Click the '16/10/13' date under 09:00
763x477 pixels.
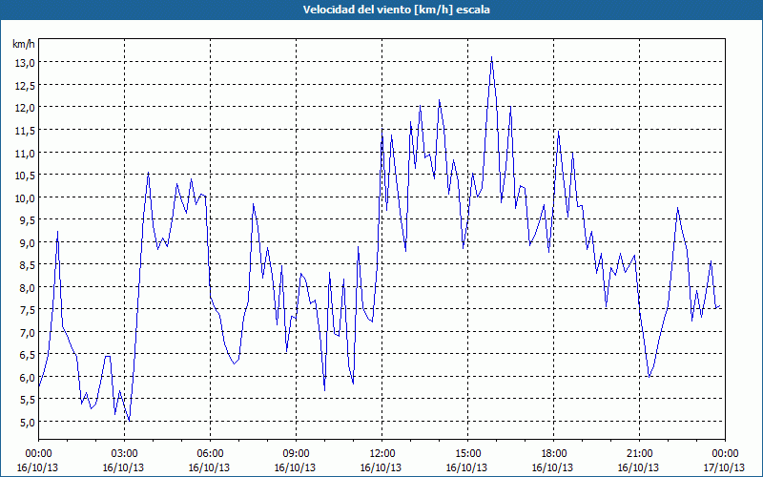[x=295, y=467]
